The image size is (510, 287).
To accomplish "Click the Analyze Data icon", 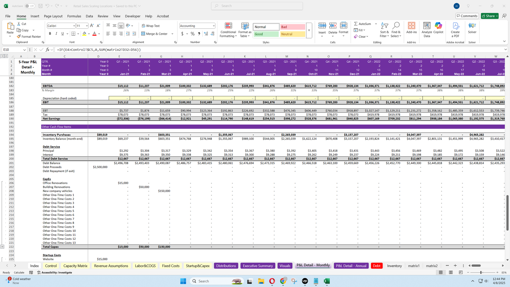I will (x=427, y=30).
